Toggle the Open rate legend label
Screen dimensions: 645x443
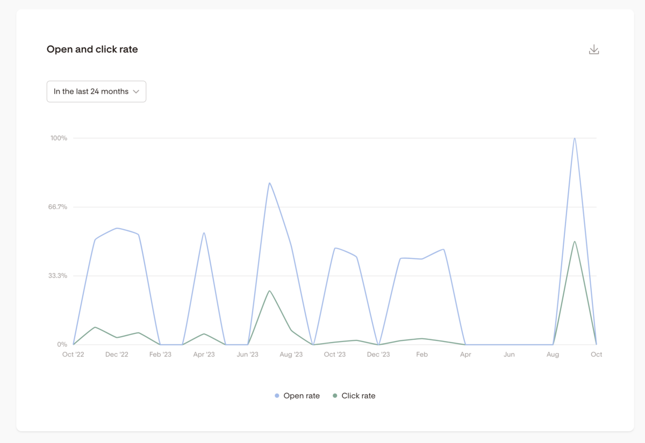[301, 396]
